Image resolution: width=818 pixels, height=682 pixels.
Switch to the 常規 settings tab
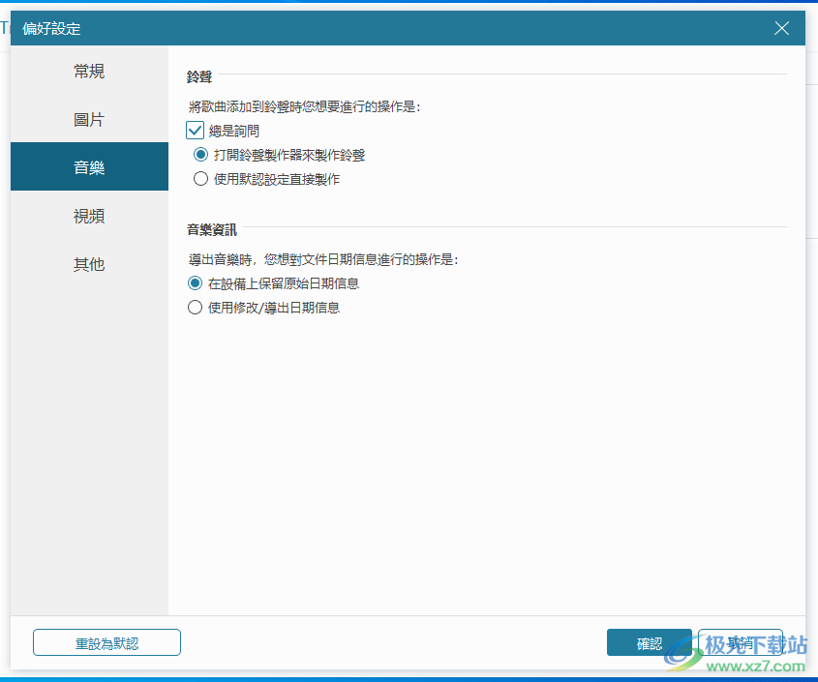88,71
